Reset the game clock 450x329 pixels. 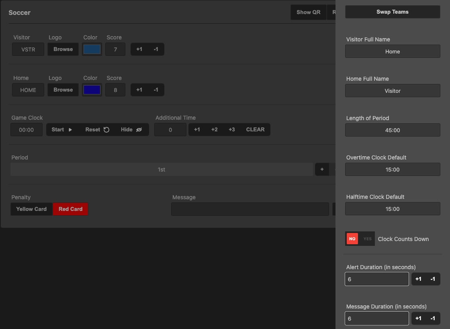coord(97,130)
